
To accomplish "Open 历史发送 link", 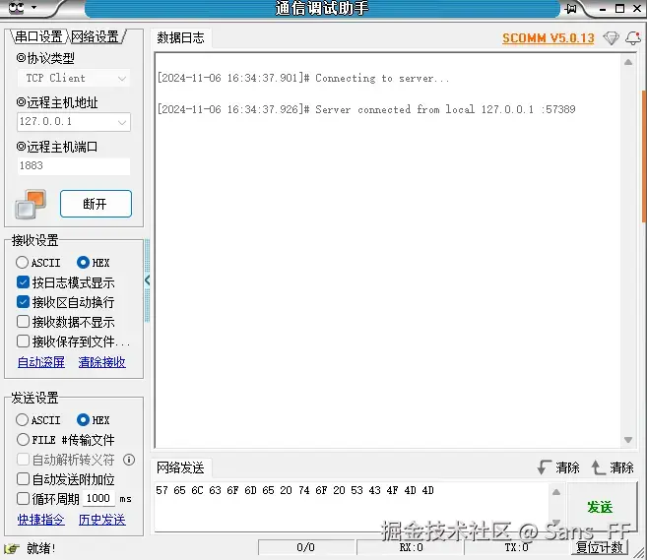I will [101, 520].
